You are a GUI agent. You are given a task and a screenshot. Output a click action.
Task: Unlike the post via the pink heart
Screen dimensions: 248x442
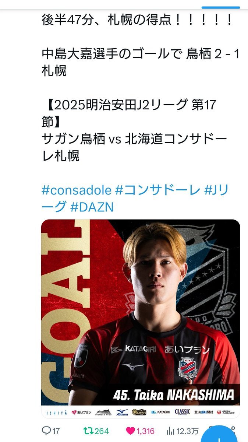131,431
